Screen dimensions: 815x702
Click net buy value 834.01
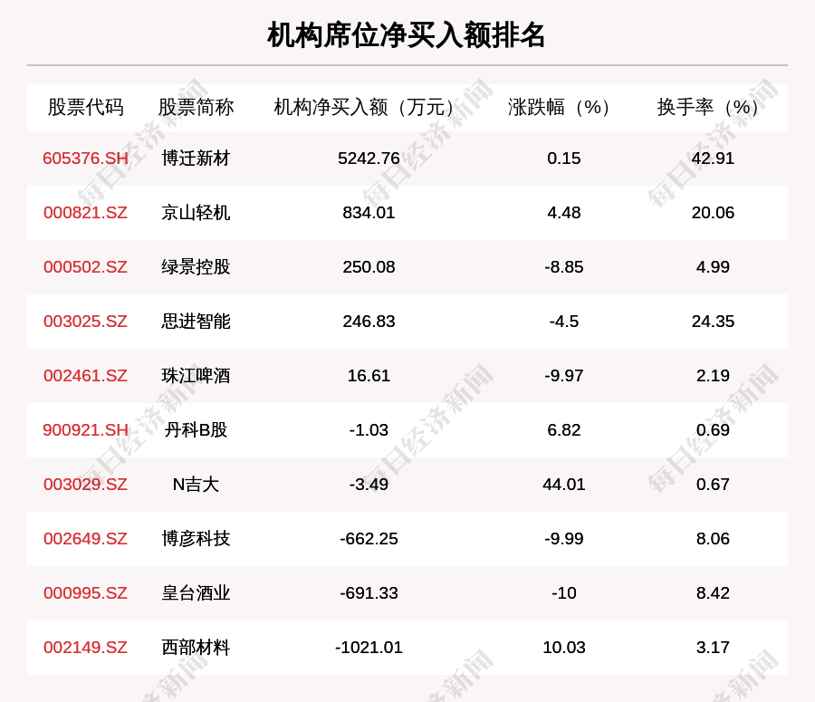(x=369, y=213)
